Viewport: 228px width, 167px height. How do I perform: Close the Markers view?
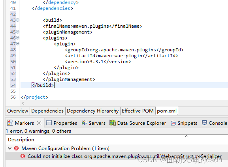tap(39, 123)
